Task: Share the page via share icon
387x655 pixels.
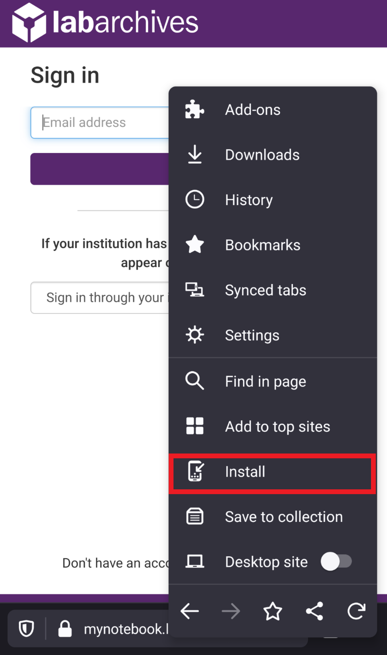Action: click(x=314, y=611)
